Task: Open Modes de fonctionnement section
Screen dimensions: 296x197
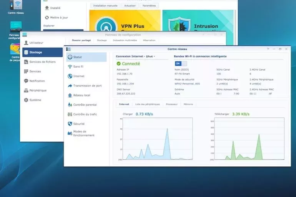Action: click(x=86, y=133)
